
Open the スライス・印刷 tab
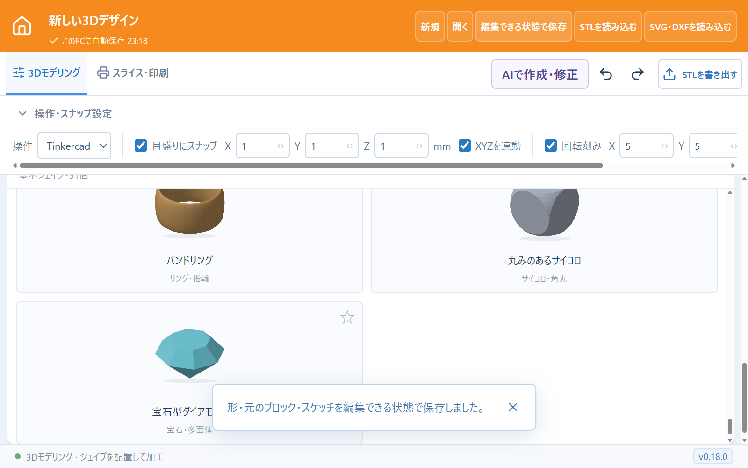[133, 73]
